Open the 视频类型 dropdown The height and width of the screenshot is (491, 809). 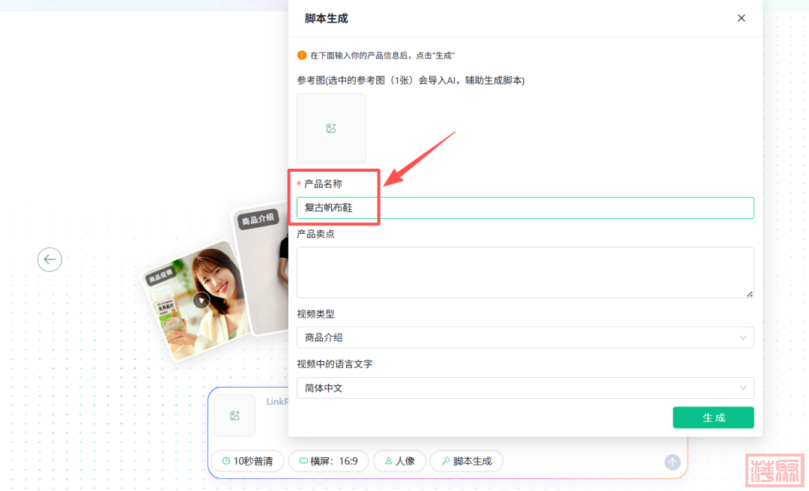coord(524,338)
